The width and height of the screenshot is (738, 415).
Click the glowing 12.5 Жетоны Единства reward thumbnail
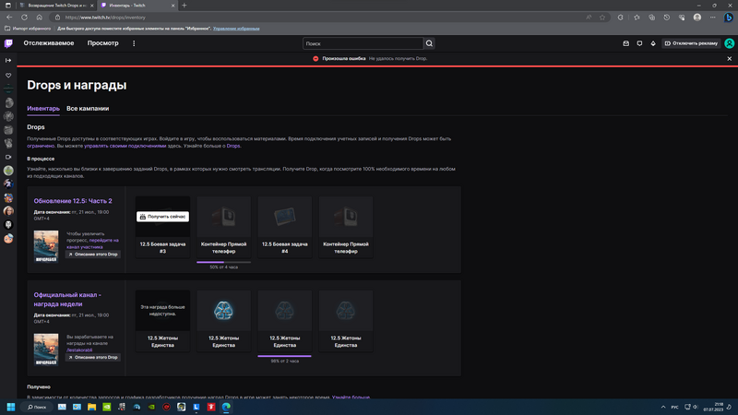click(223, 310)
